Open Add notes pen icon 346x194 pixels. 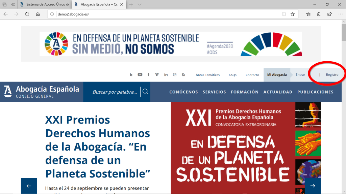(x=319, y=14)
